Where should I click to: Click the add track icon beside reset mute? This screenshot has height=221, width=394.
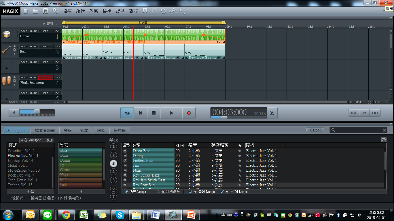(x=56, y=102)
